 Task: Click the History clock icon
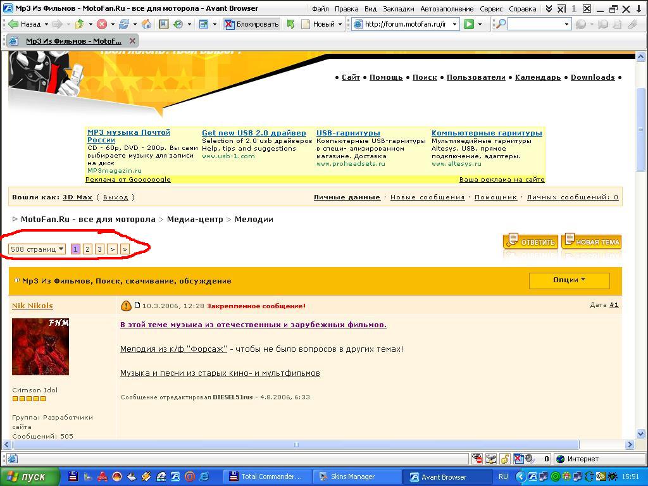click(178, 25)
